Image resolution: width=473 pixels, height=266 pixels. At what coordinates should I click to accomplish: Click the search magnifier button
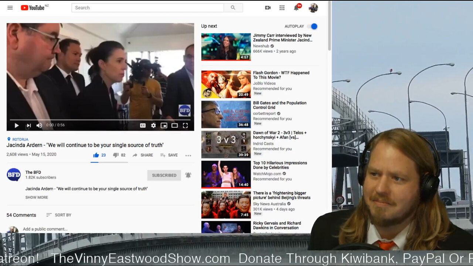233,8
